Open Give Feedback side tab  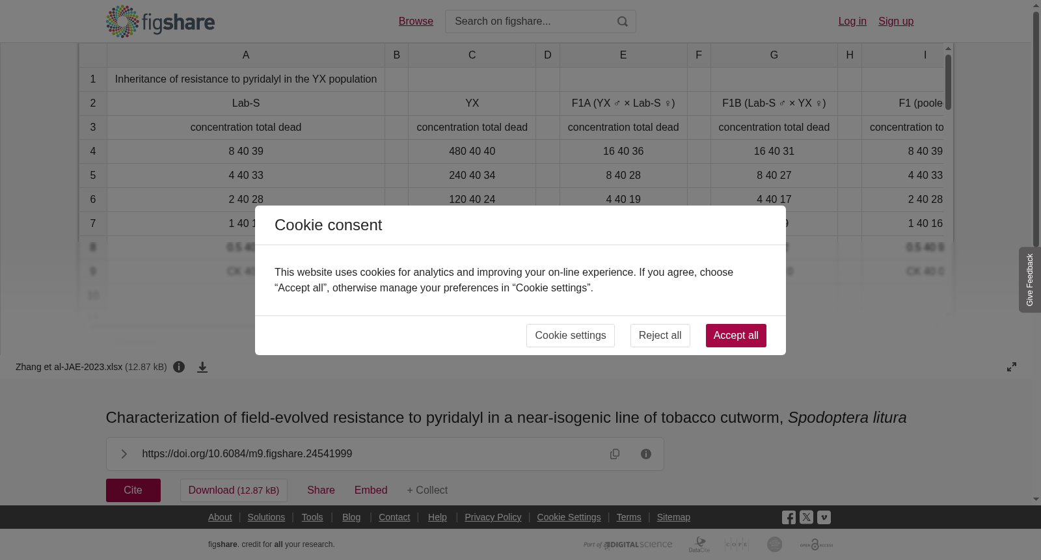(1030, 280)
